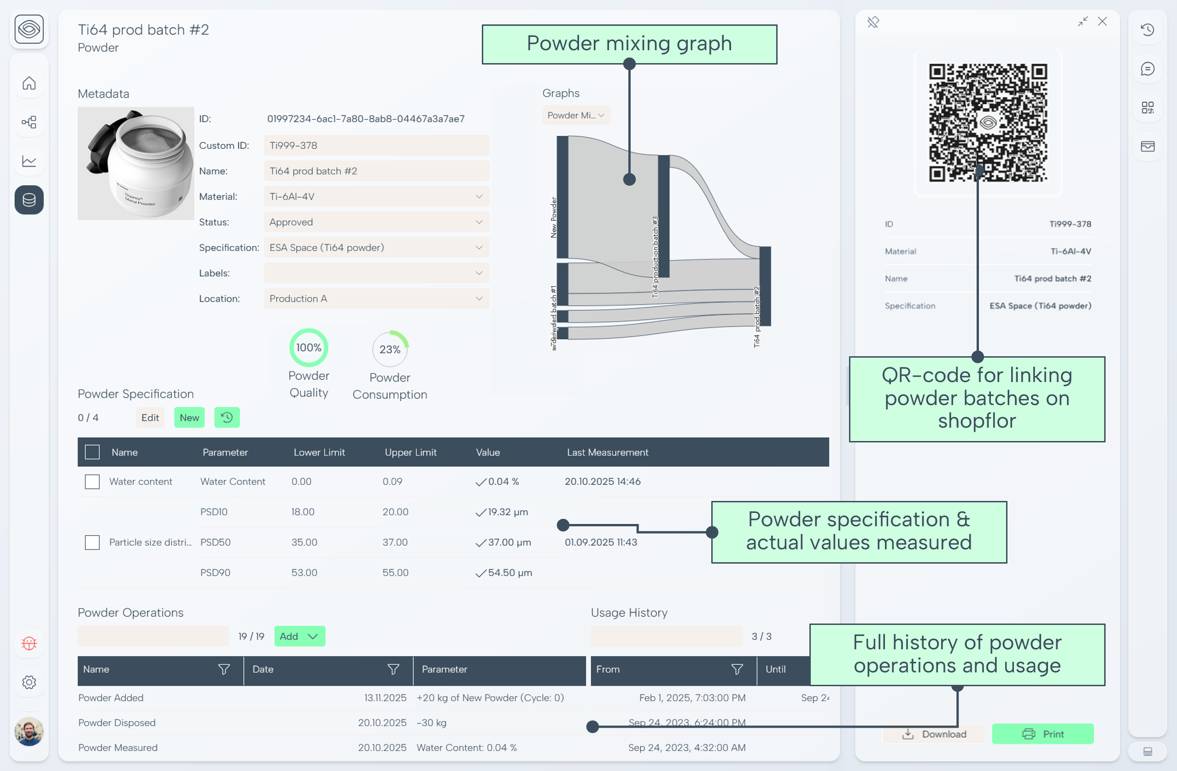Click the Edit specification button
Screen dimensions: 1177x771
tap(150, 417)
